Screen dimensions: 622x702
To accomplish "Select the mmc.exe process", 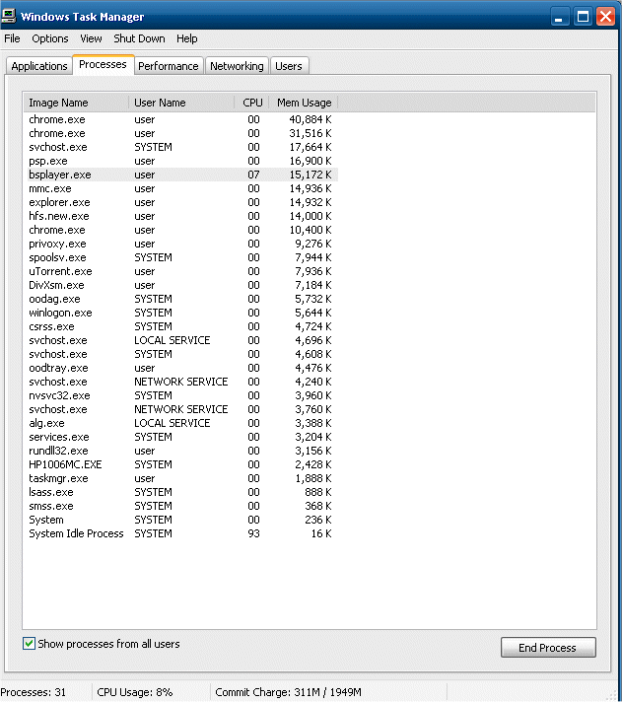I will 180,188.
